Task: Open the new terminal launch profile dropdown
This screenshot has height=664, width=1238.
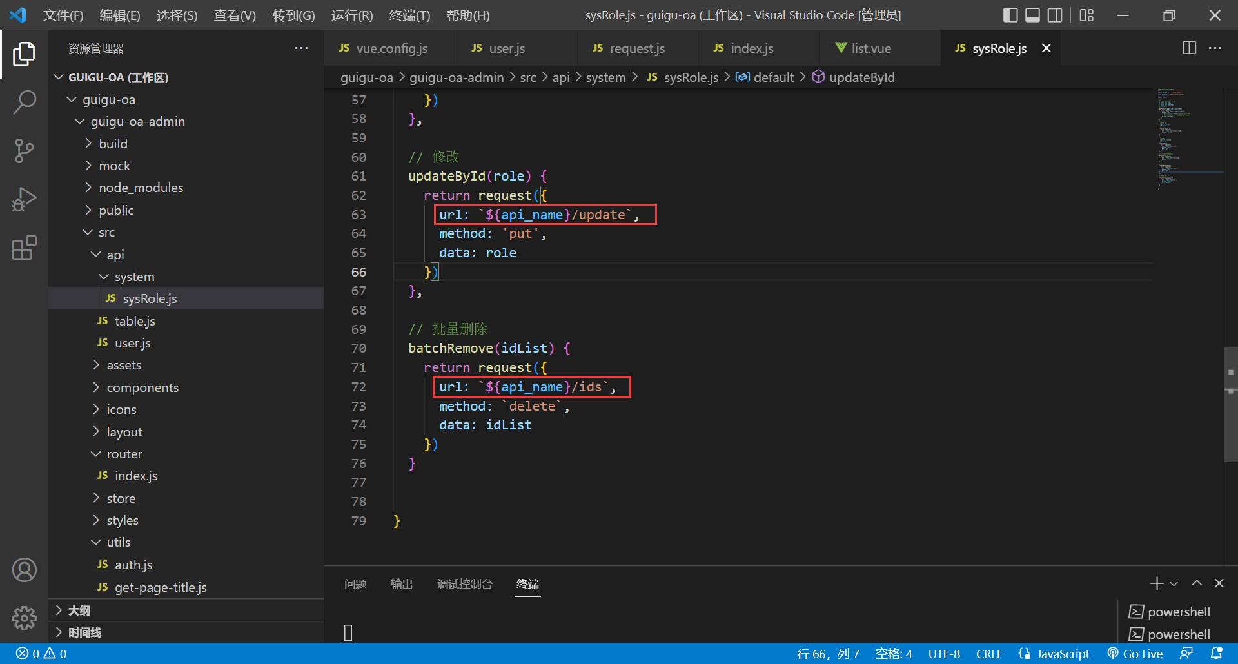Action: (x=1174, y=584)
